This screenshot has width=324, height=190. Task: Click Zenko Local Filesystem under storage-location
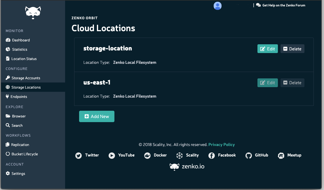[135, 62]
